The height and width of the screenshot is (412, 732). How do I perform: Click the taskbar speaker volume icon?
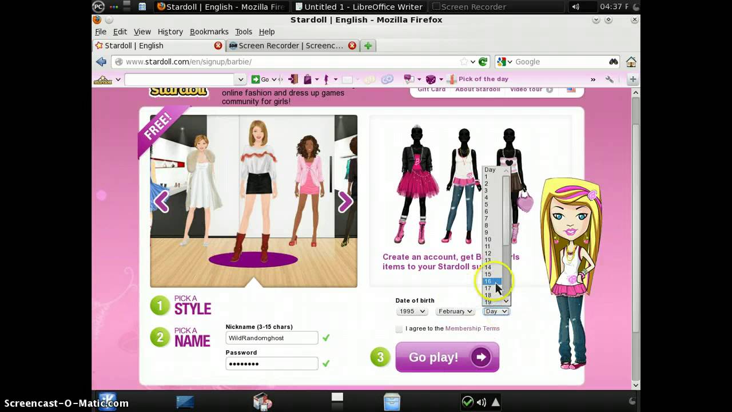coord(481,402)
